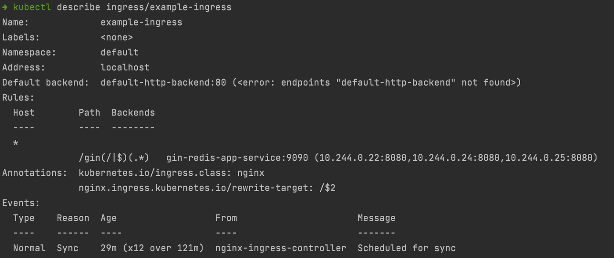
Task: Click the Backends column header
Action: click(x=133, y=113)
